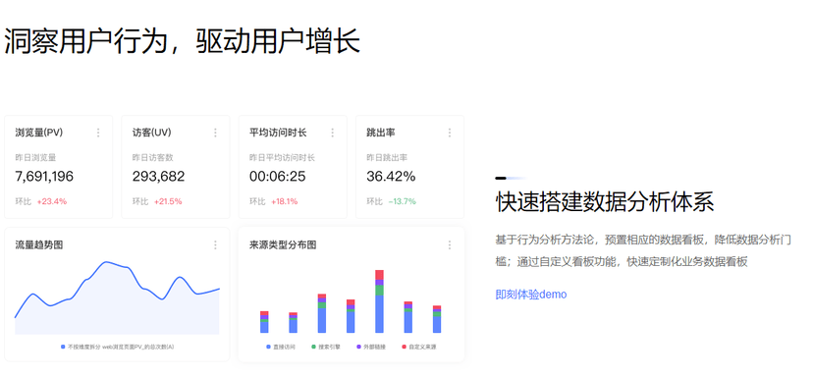Select the 昨日平均访问时长 label

282,158
